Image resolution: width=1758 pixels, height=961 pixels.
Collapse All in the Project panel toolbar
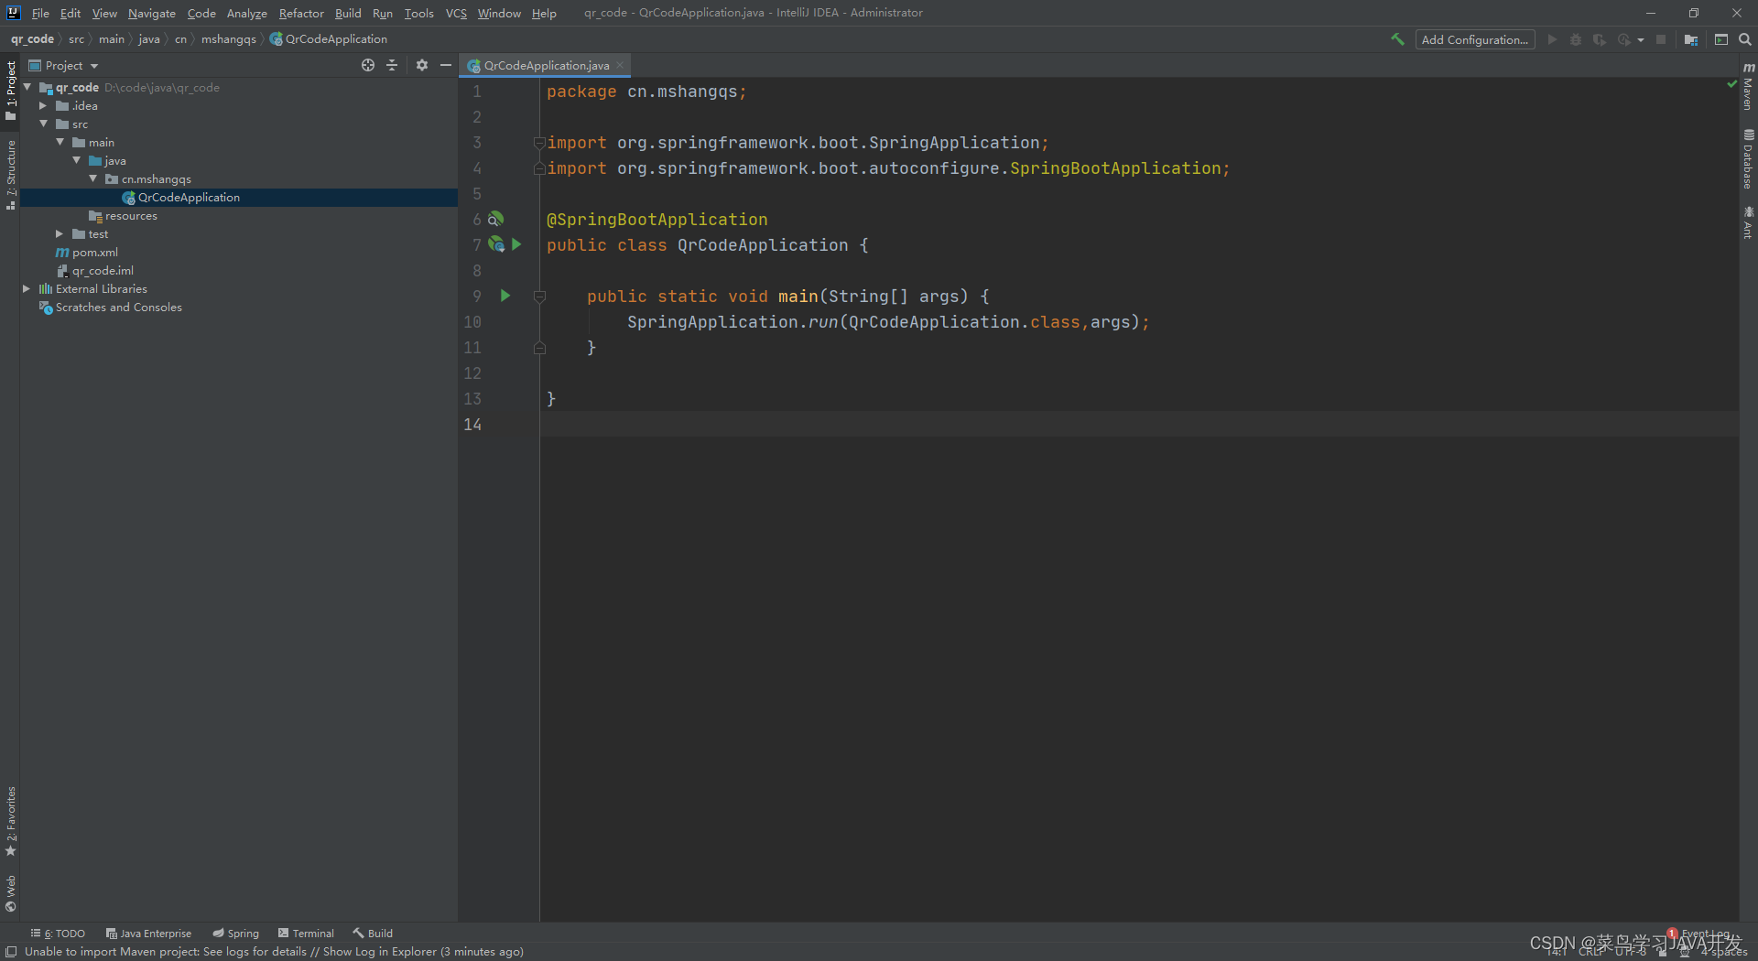392,65
